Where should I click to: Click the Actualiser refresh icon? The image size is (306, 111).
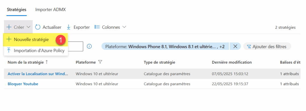38,27
